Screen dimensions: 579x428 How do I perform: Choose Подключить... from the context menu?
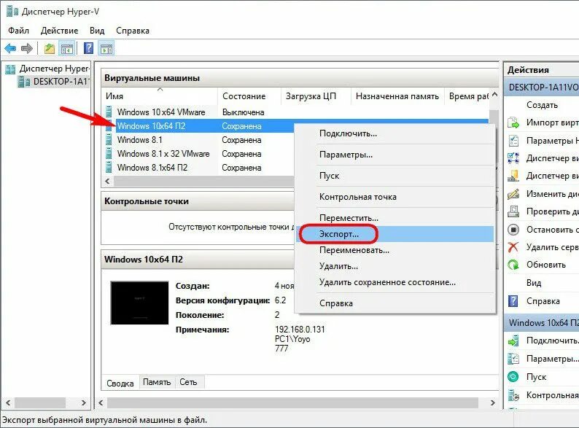tap(395, 133)
